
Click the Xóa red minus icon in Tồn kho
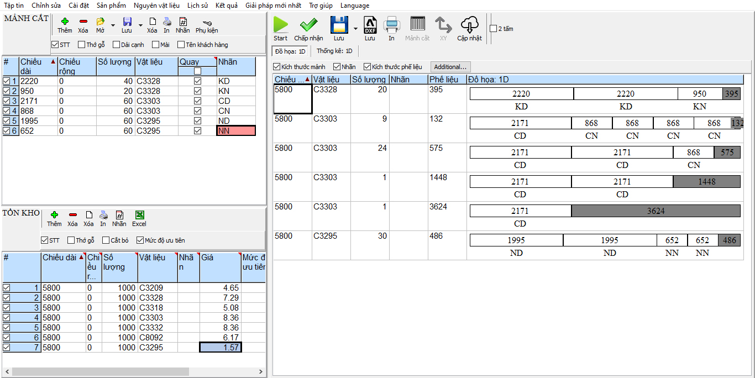tap(72, 216)
